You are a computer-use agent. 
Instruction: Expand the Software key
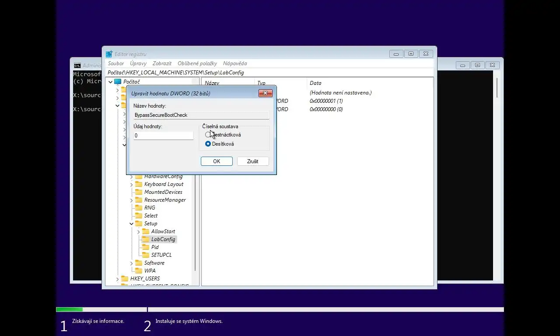(x=131, y=263)
